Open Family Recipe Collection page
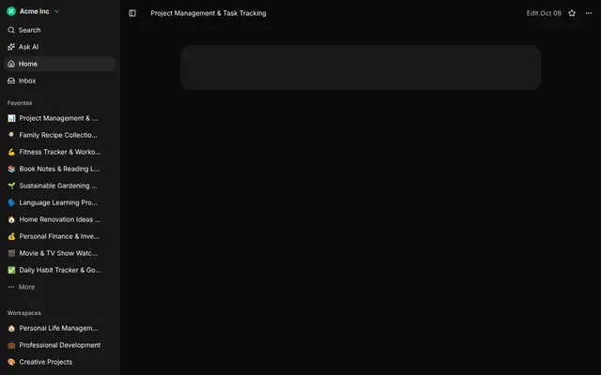Screen dimensions: 601x375 (59, 135)
